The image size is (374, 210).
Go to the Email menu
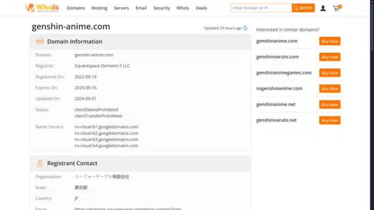(141, 8)
